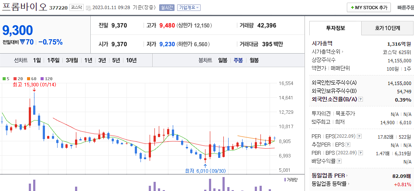Click the orange 60-period moving average swatch
This screenshot has height=191, width=414.
[28, 78]
